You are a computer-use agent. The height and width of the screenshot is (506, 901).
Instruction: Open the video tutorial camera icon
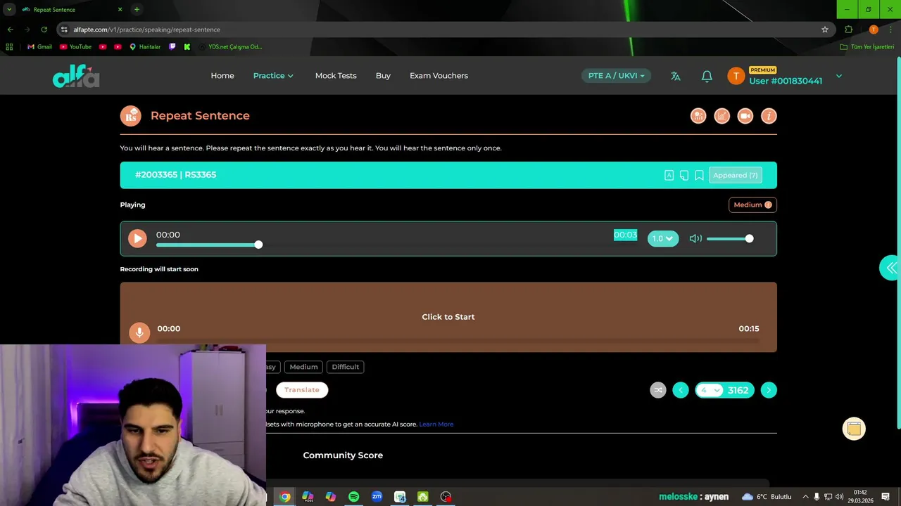pyautogui.click(x=745, y=116)
